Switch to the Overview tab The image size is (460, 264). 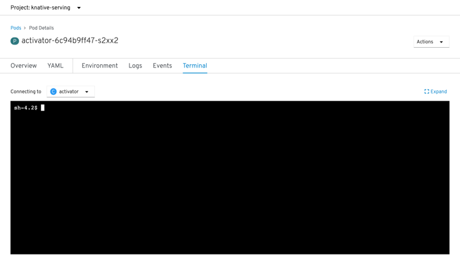click(24, 66)
